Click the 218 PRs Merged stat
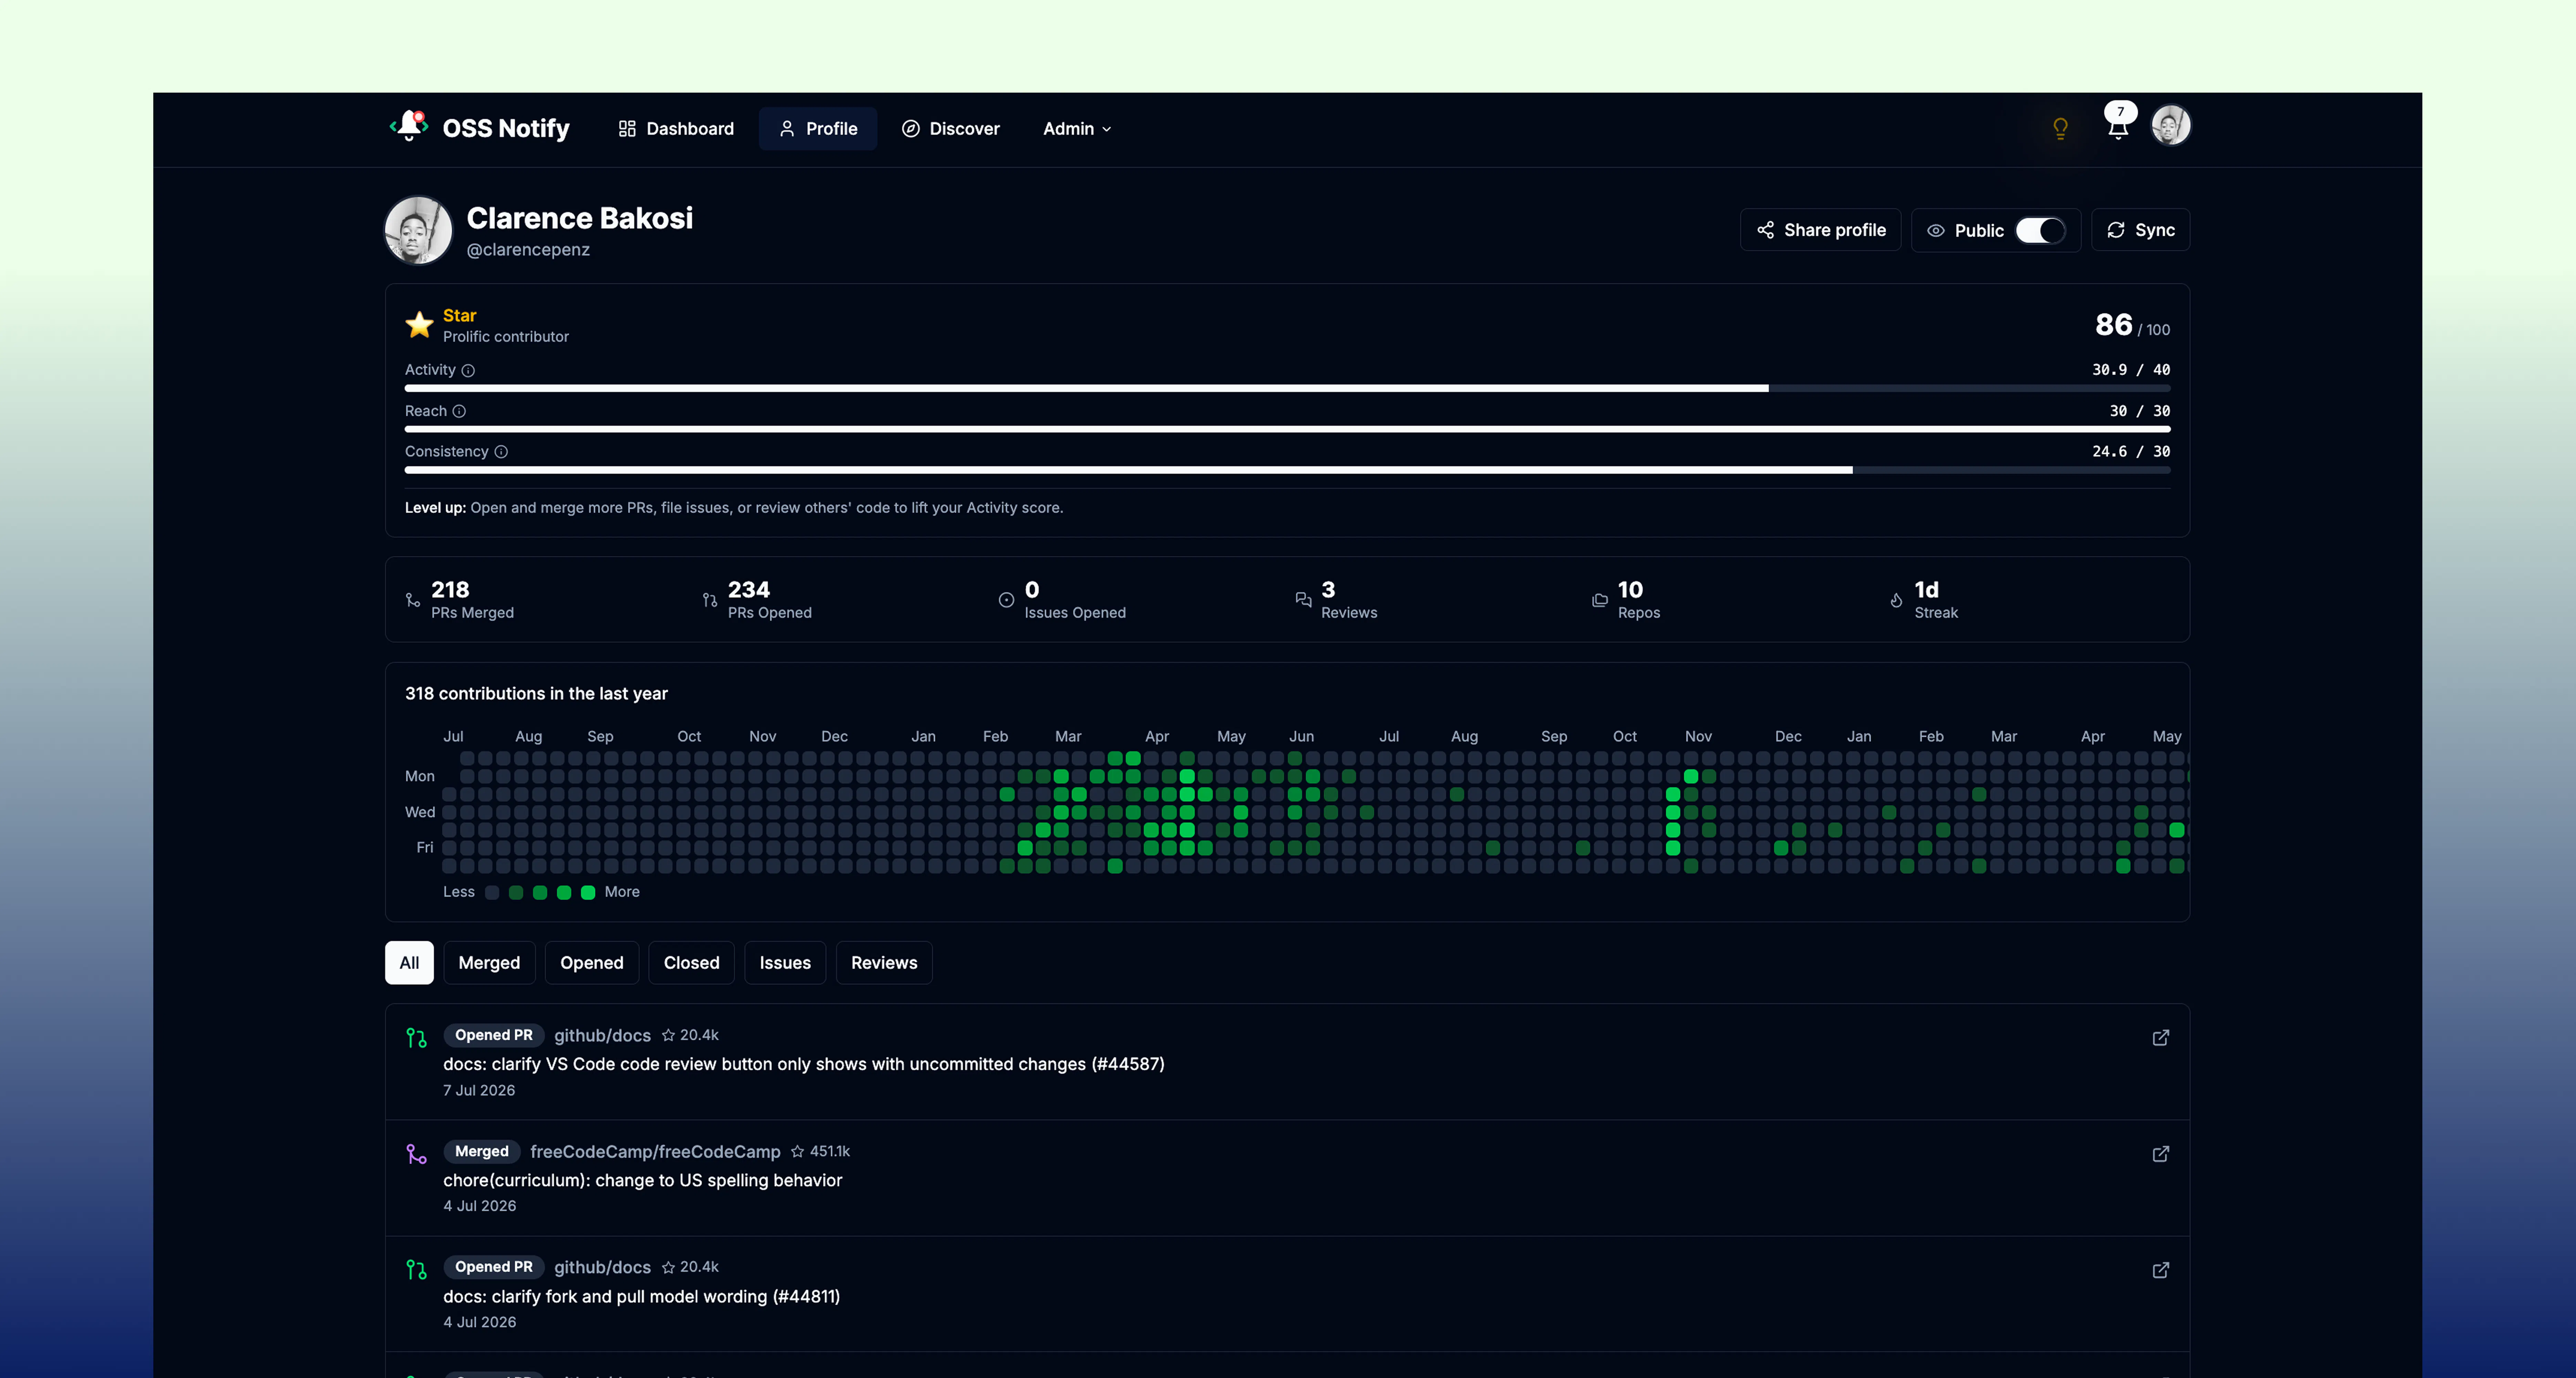This screenshot has height=1378, width=2576. (460, 599)
